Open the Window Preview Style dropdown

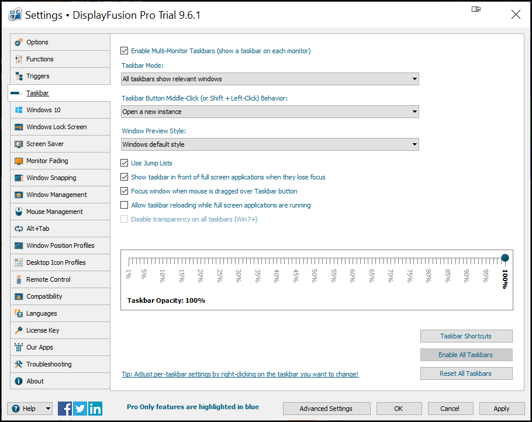(x=270, y=144)
